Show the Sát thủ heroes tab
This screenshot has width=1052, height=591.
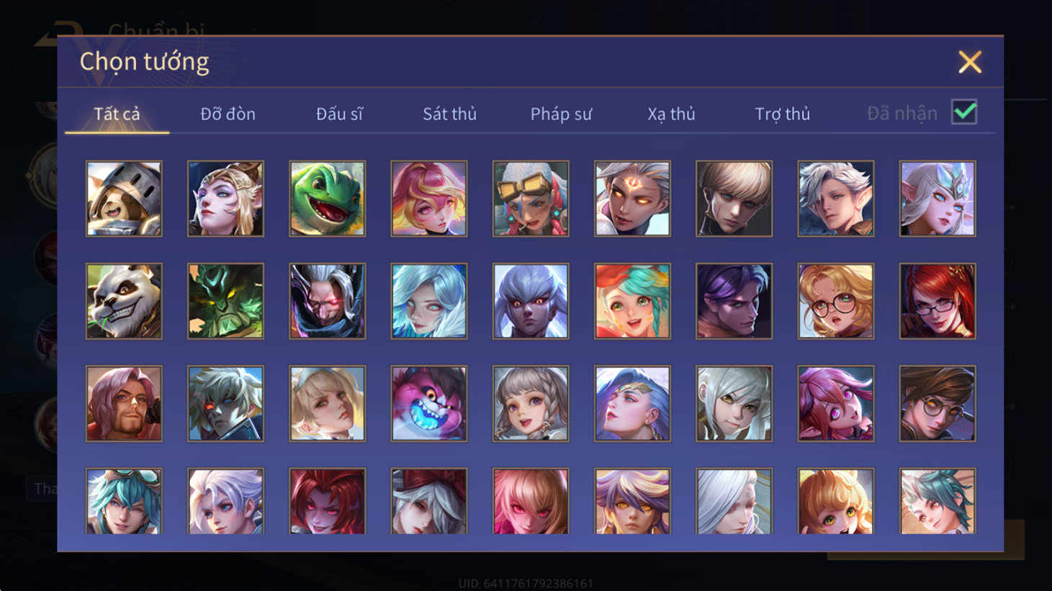(x=449, y=114)
